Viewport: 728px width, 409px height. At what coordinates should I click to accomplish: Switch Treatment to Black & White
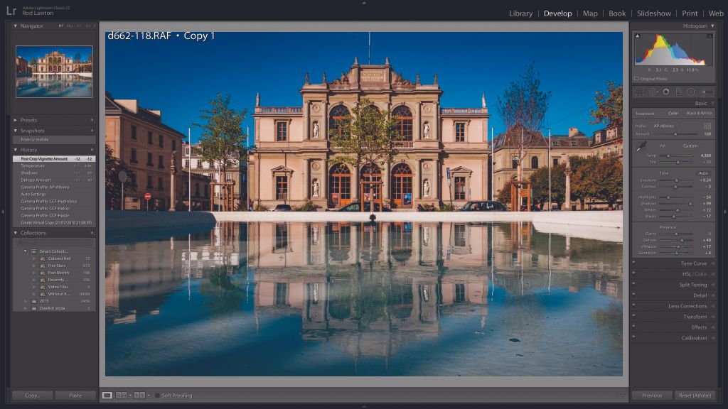click(700, 112)
